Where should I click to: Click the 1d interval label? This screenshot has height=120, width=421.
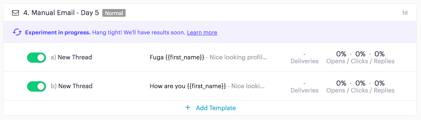tap(405, 13)
